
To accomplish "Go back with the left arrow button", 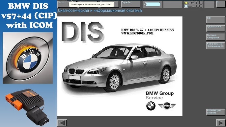I will 62,123.
